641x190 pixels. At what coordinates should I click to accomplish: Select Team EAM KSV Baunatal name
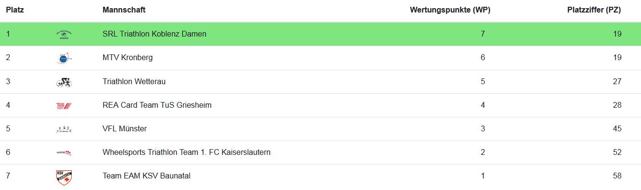coord(146,176)
